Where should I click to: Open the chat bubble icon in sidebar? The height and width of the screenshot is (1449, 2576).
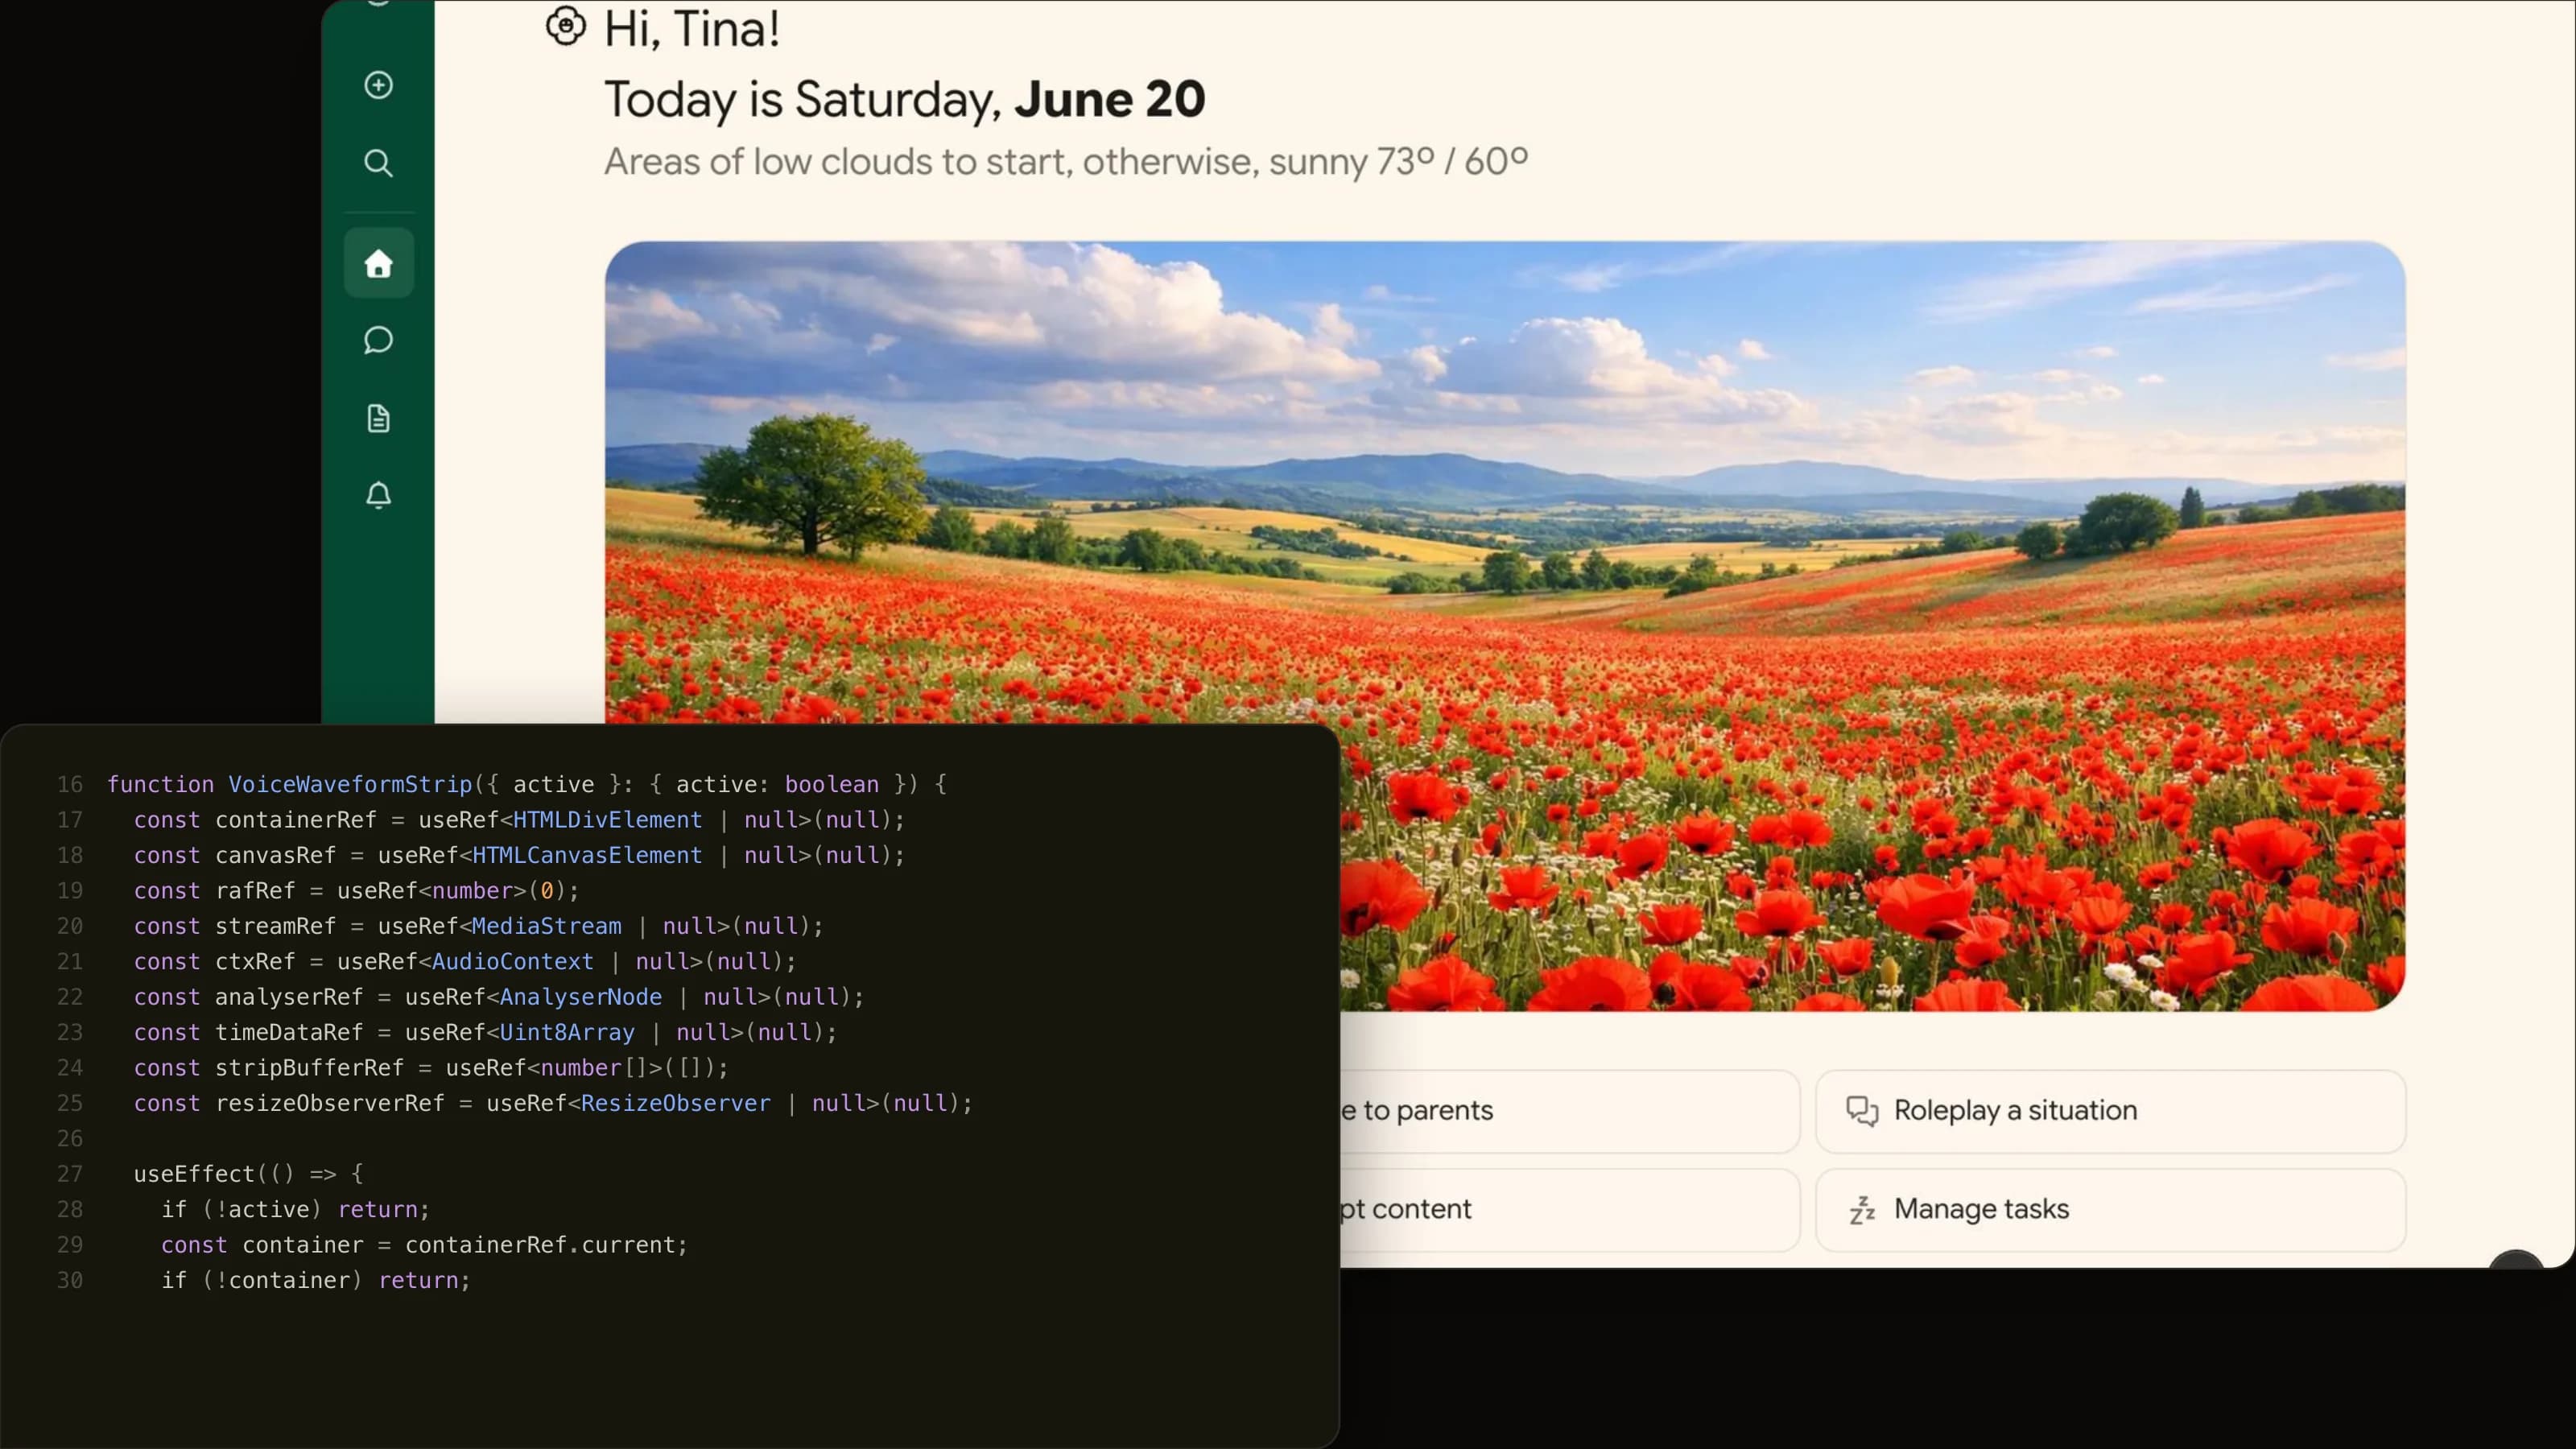pos(378,340)
